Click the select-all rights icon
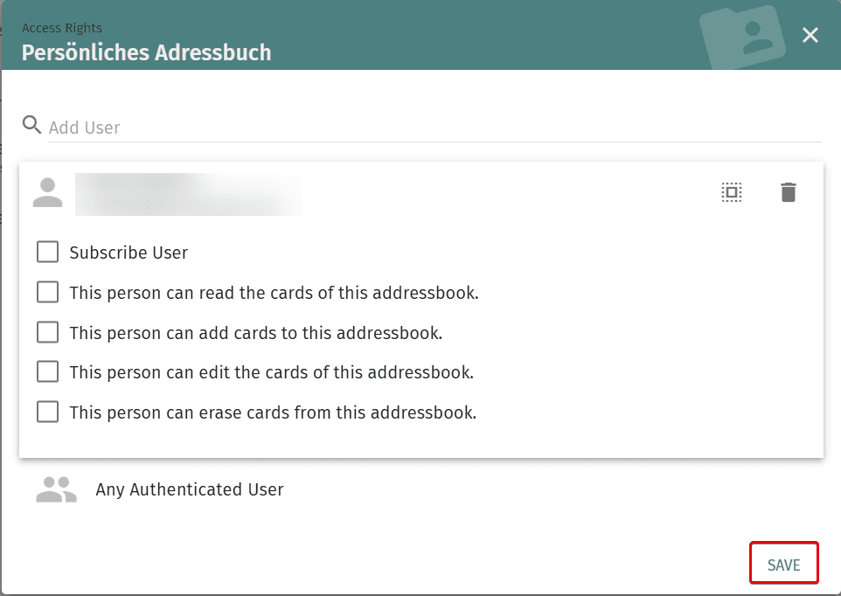 732,192
